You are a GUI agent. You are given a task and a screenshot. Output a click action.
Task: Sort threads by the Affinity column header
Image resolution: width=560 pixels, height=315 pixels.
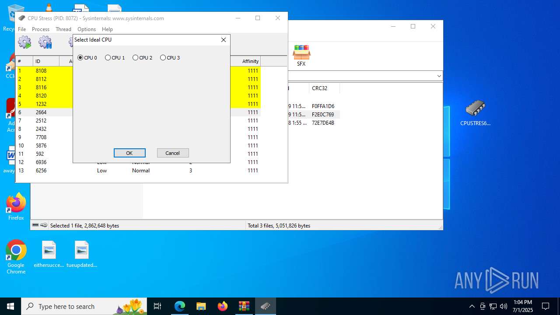245,61
